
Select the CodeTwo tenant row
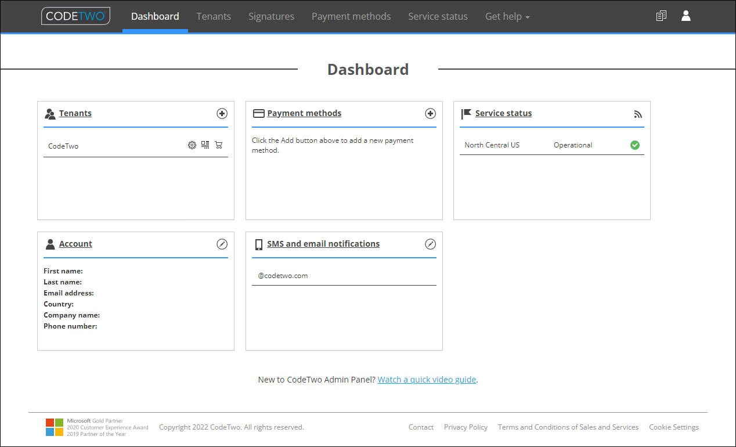136,146
